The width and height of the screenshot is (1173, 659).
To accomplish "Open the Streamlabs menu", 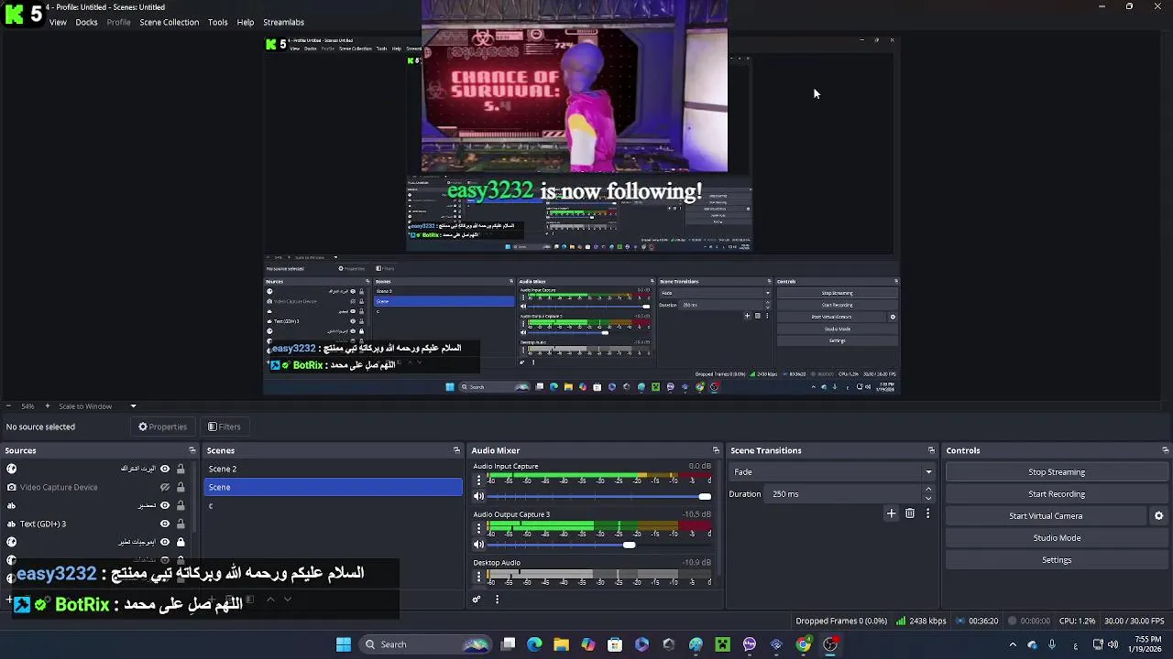I will click(x=283, y=22).
